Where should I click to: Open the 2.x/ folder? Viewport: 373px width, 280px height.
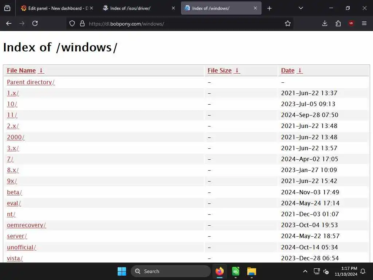click(x=13, y=126)
